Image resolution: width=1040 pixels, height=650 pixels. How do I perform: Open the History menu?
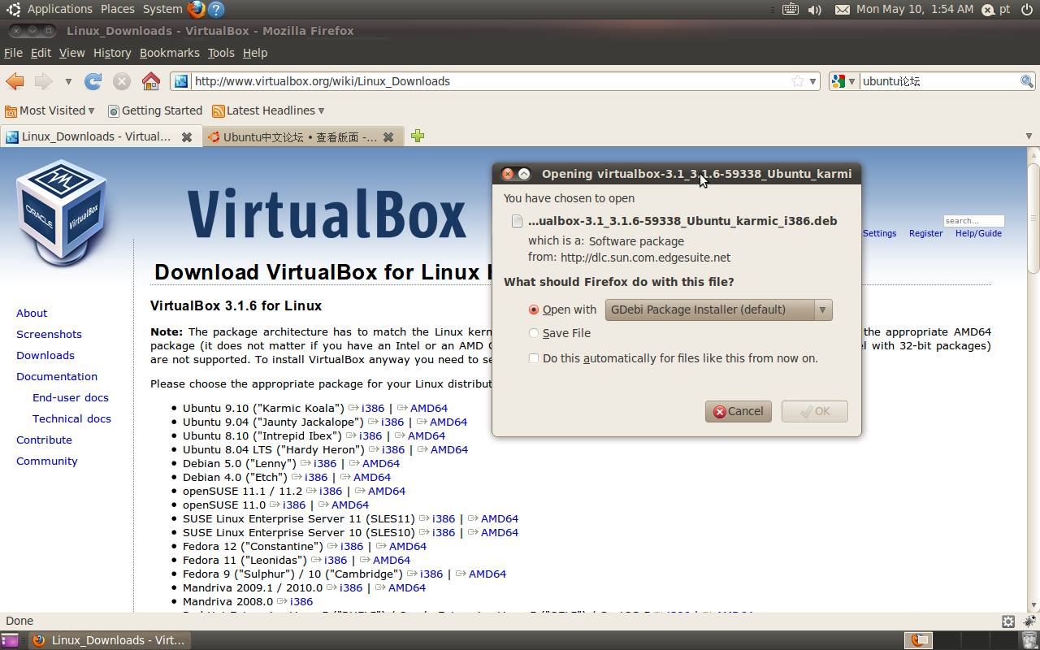(x=112, y=53)
